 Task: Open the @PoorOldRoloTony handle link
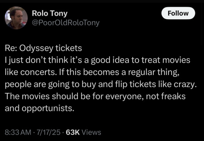(66, 23)
